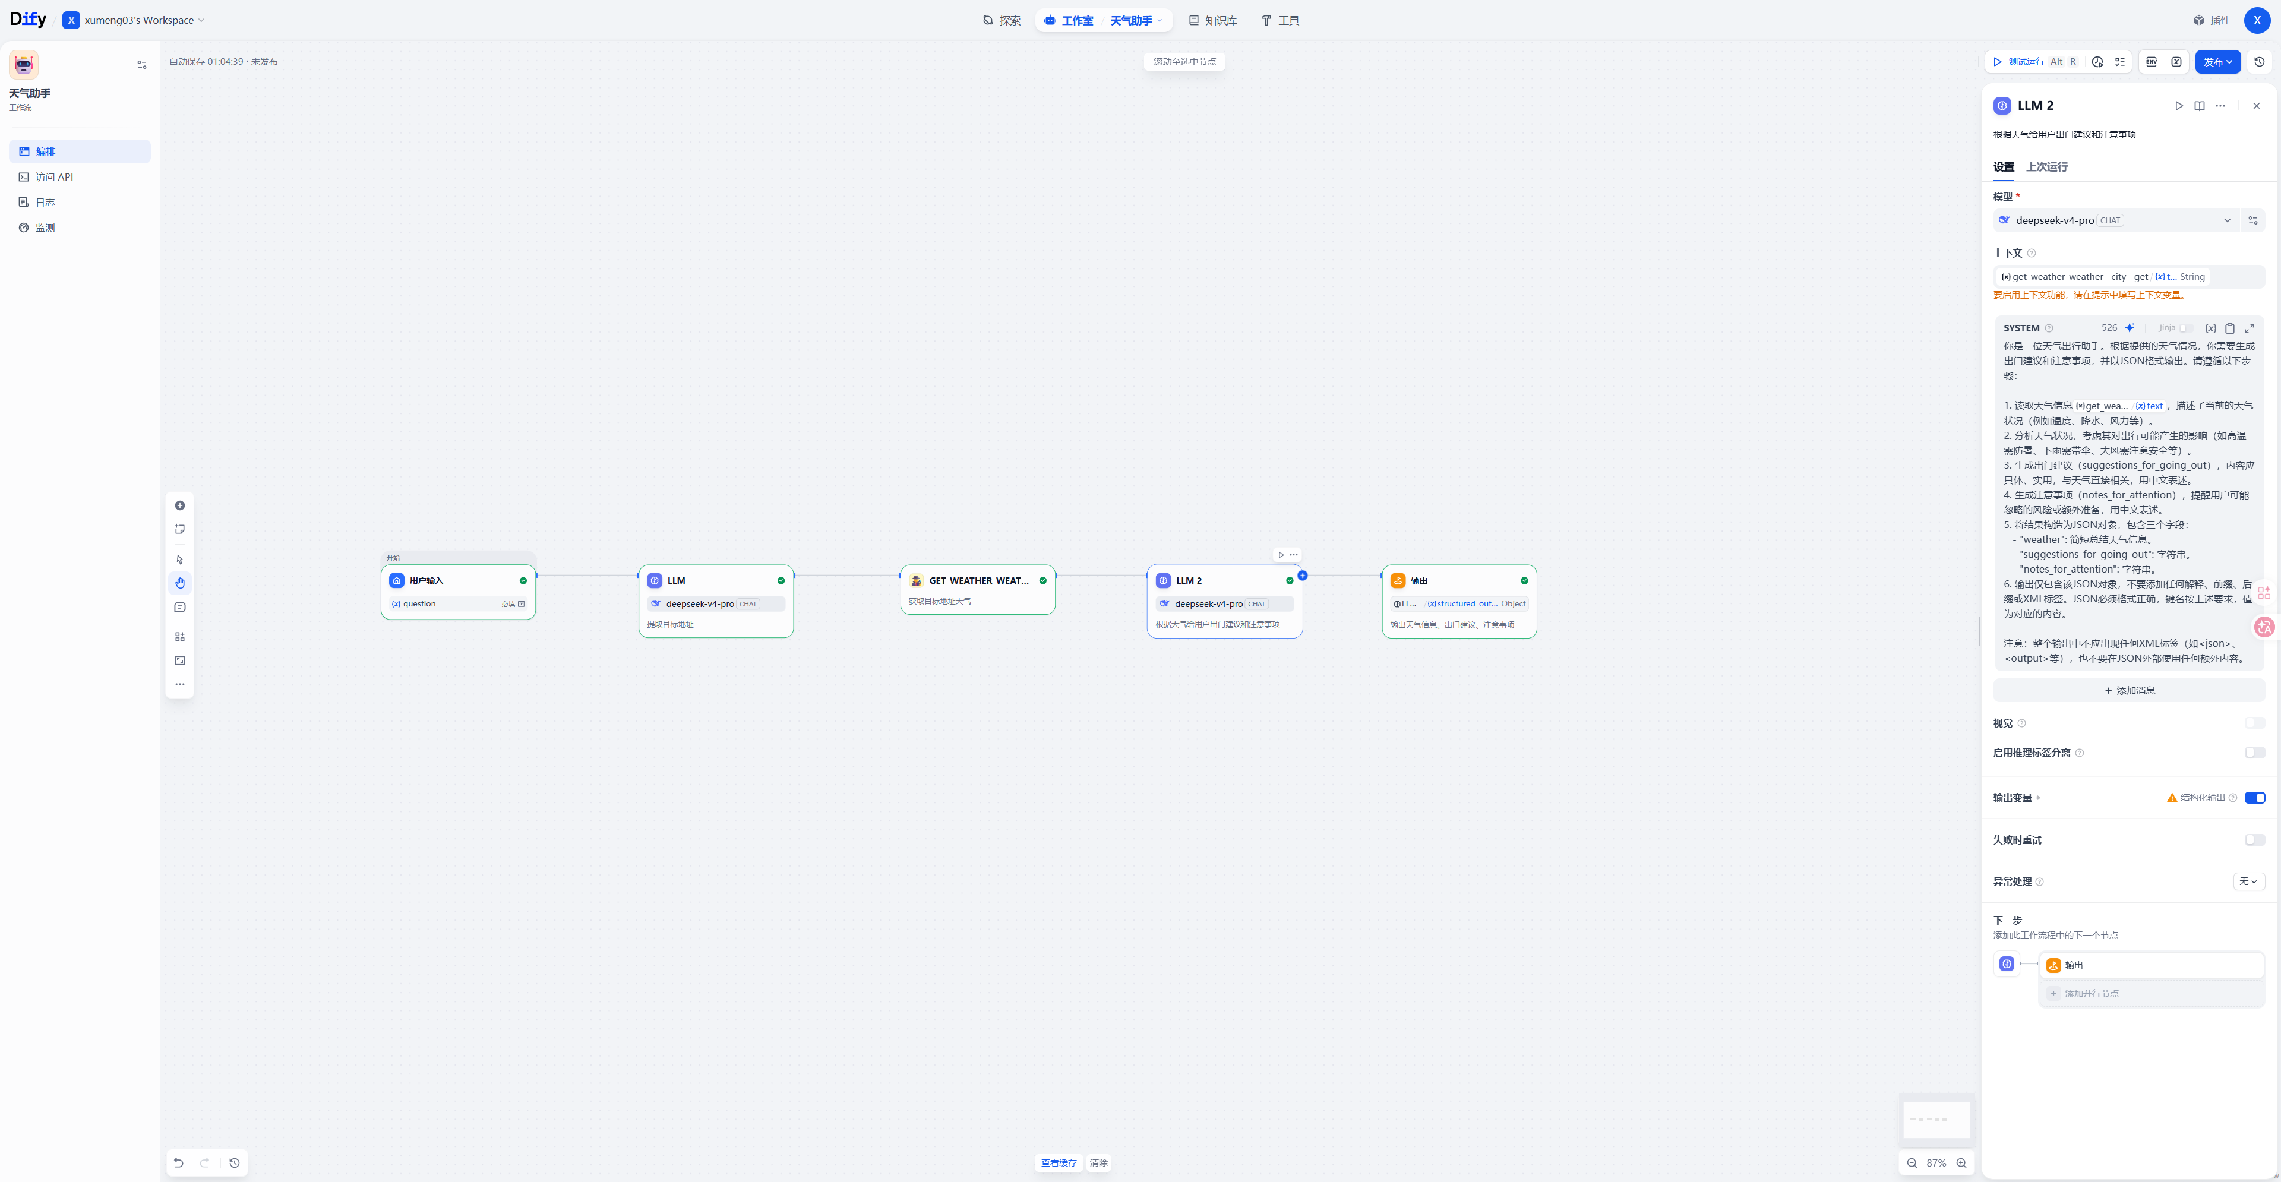Toggle the 启用推理标签分离 switch
2281x1182 pixels.
click(2254, 753)
